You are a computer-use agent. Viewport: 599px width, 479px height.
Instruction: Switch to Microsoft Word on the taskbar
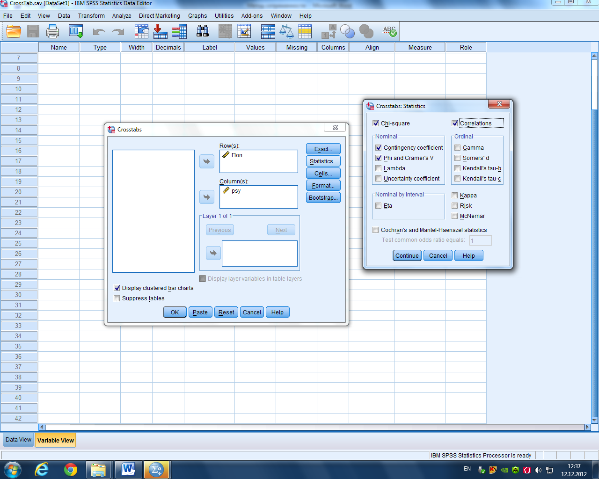(128, 469)
